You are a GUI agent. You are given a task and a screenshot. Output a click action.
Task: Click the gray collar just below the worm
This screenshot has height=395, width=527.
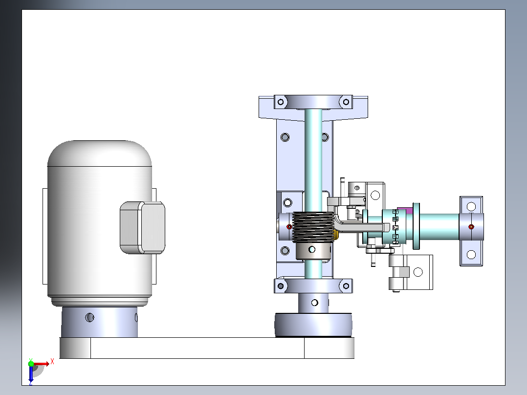(313, 251)
